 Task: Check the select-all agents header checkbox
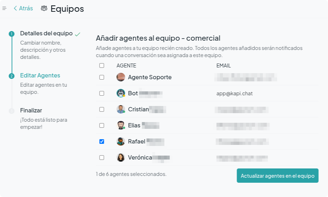(x=102, y=65)
